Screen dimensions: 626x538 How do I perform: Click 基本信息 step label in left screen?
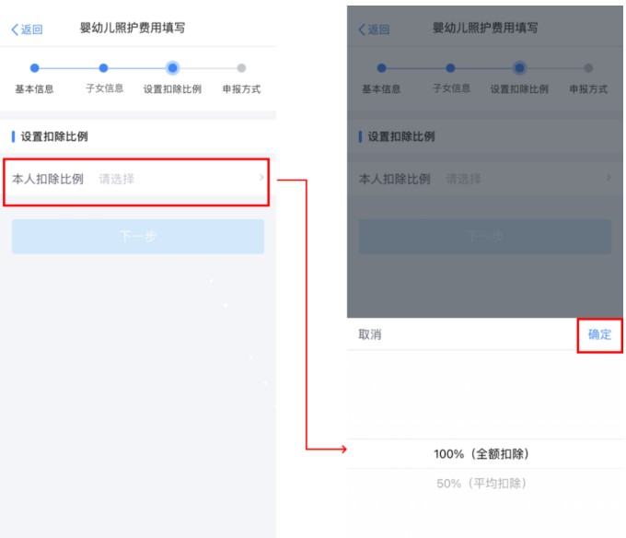(x=34, y=88)
